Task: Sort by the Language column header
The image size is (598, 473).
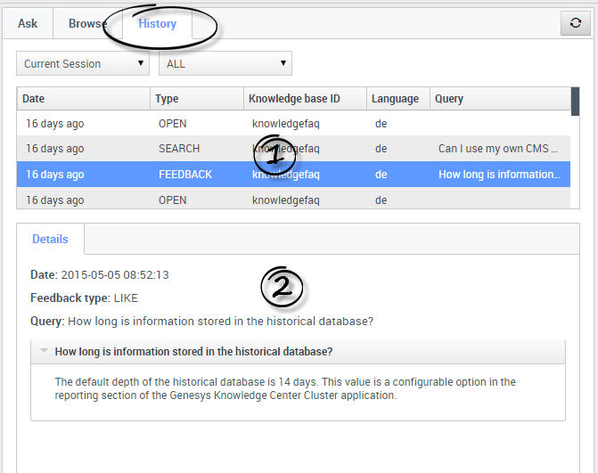Action: tap(397, 99)
